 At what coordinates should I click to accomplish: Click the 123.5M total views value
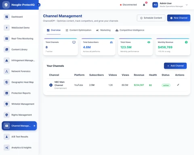coord(126,47)
